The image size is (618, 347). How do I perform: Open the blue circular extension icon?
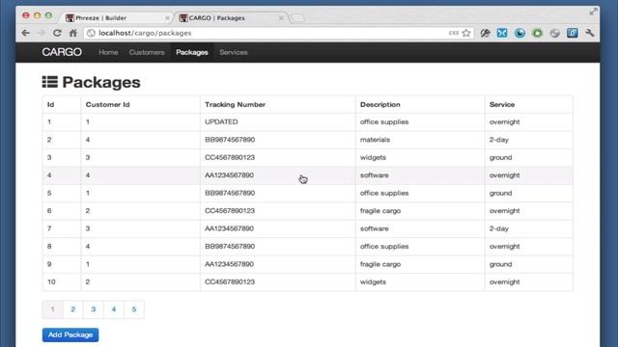[x=520, y=33]
